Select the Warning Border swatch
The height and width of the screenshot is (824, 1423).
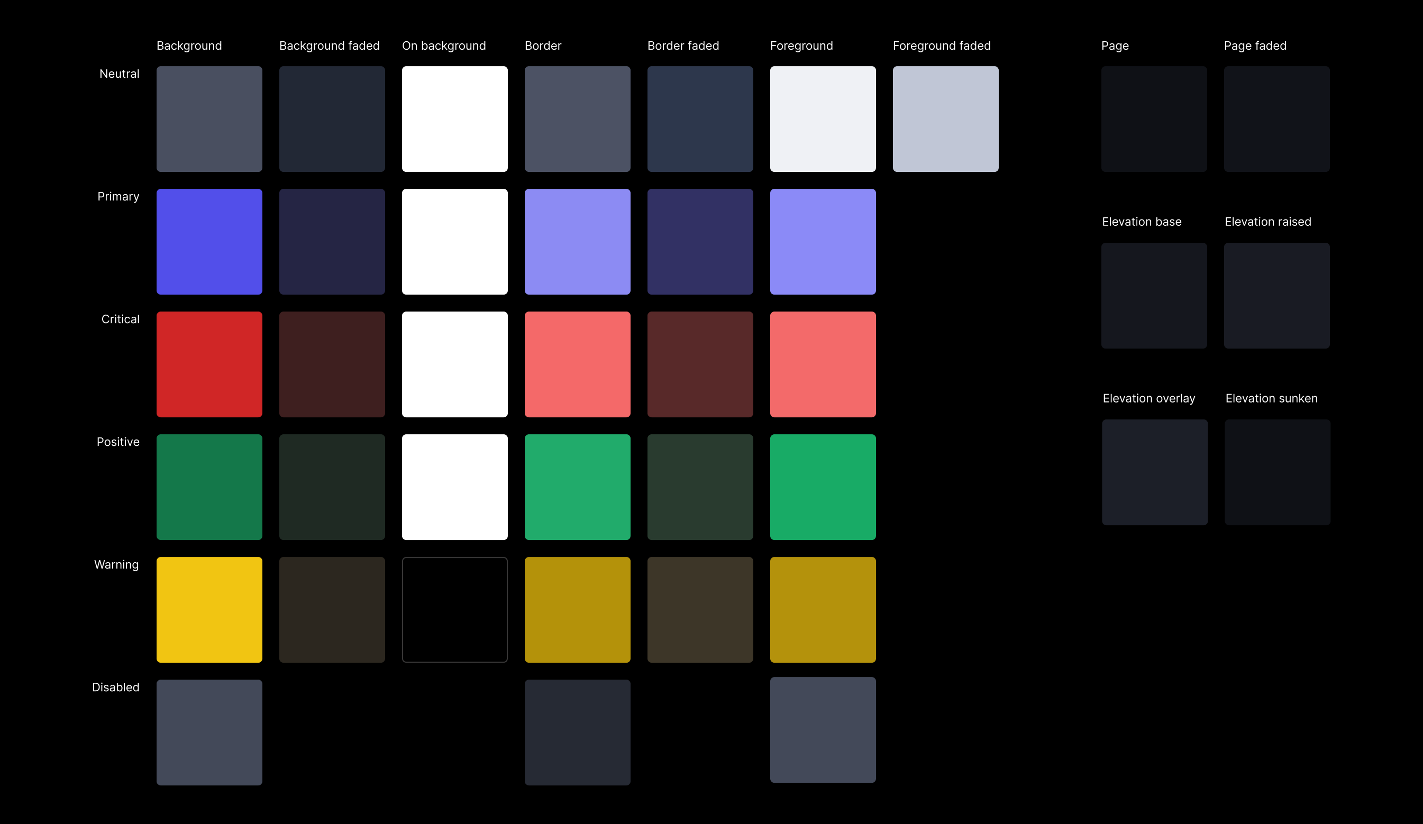click(577, 609)
